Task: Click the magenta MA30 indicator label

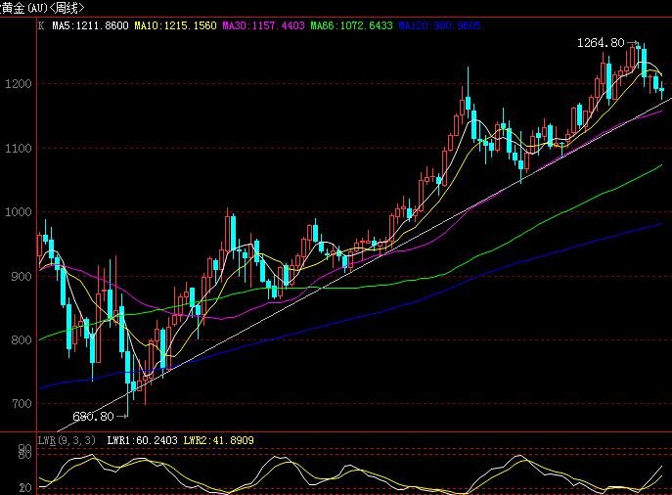Action: 266,27
